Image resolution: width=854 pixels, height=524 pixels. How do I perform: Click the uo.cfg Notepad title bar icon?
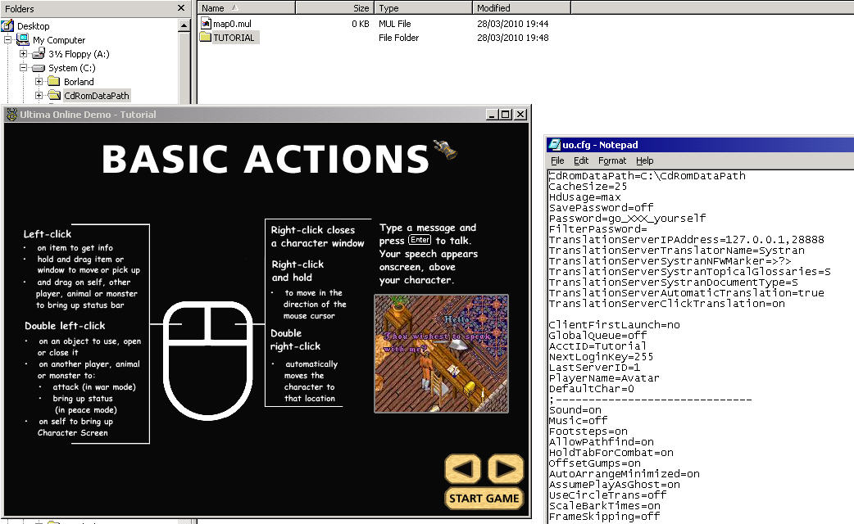(x=555, y=145)
